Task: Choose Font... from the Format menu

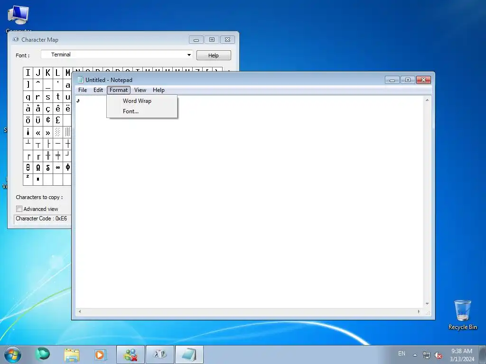Action: pyautogui.click(x=142, y=111)
